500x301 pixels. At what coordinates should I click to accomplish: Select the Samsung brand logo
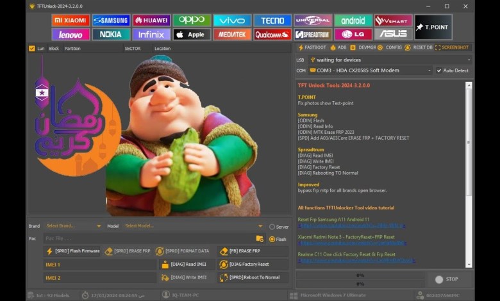point(111,20)
